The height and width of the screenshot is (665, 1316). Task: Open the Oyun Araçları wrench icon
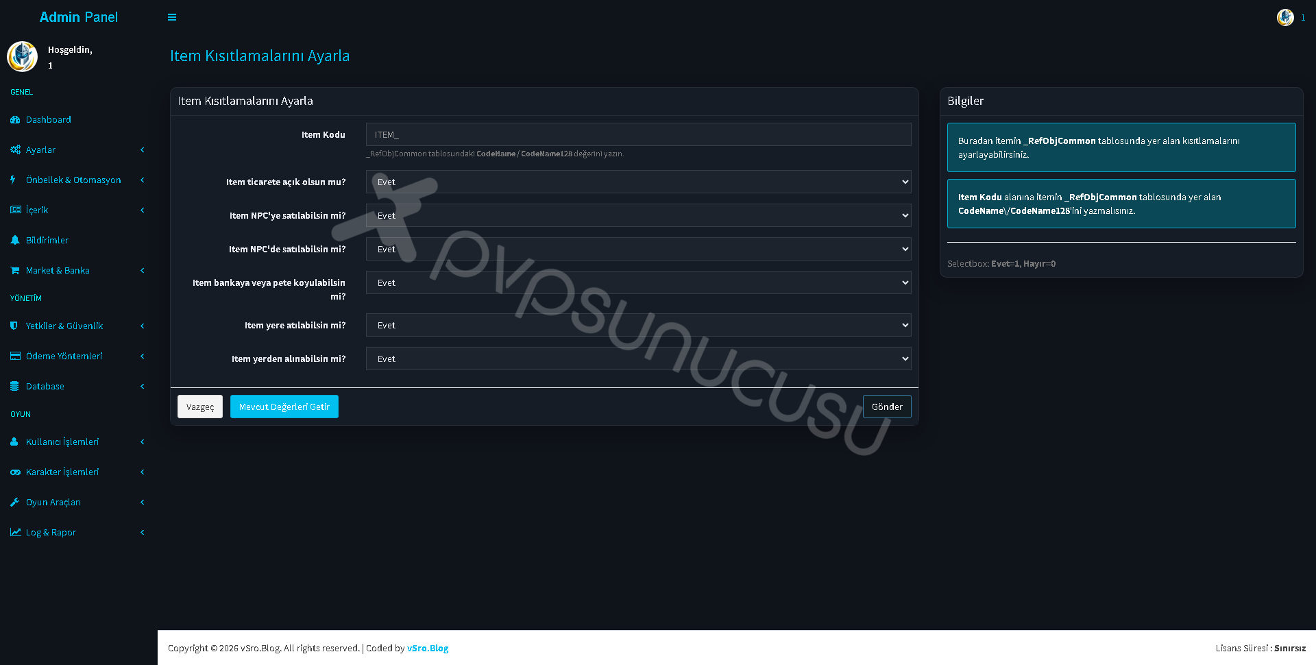(x=14, y=502)
